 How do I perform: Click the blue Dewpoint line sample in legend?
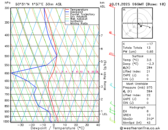point(67,12)
